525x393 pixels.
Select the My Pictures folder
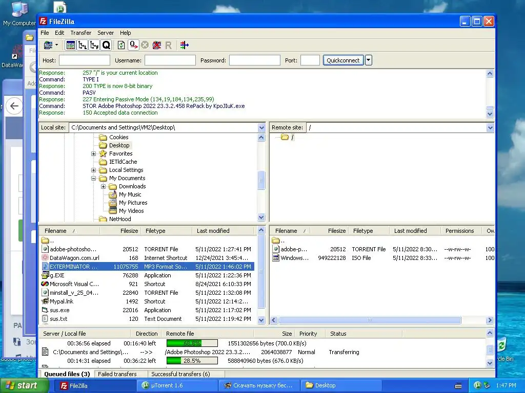click(x=128, y=203)
